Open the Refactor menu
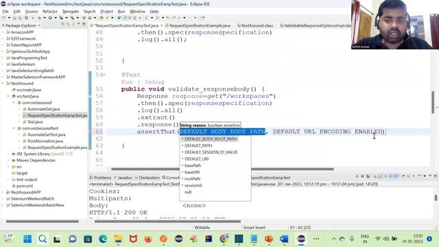439x247 pixels. (x=50, y=12)
